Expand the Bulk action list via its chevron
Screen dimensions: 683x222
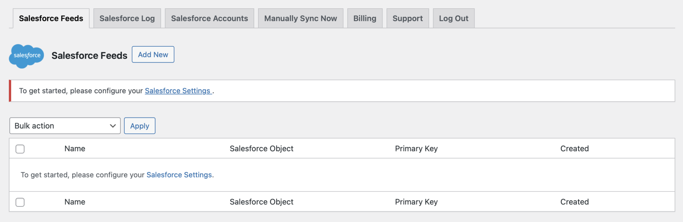pos(112,126)
